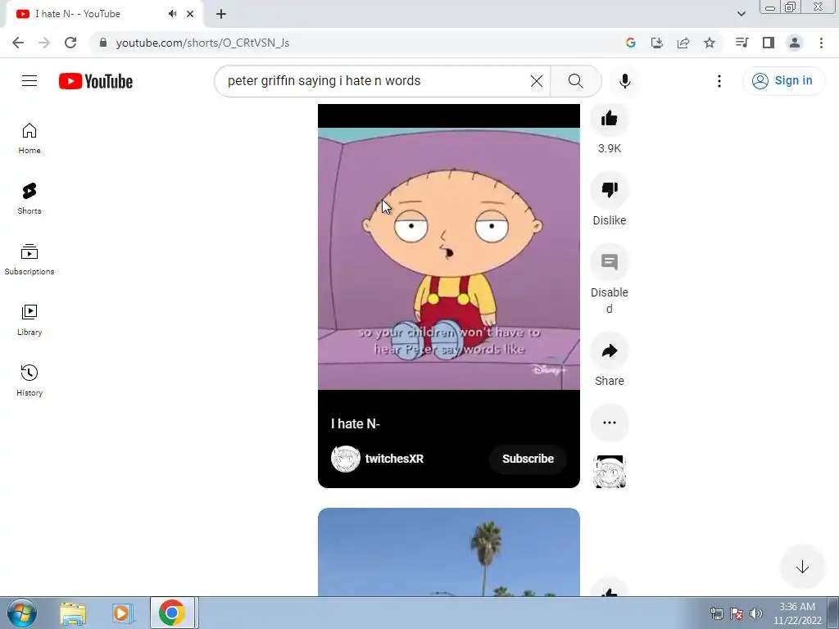Open system volume from tray speaker
Image resolution: width=839 pixels, height=629 pixels.
(755, 613)
